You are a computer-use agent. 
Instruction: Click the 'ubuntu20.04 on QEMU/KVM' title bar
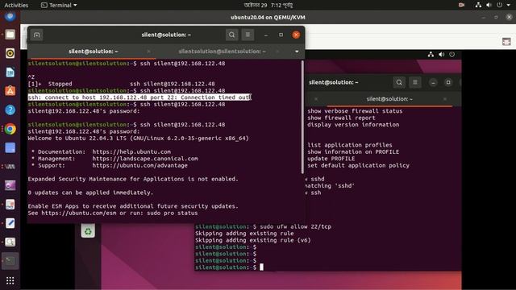268,18
